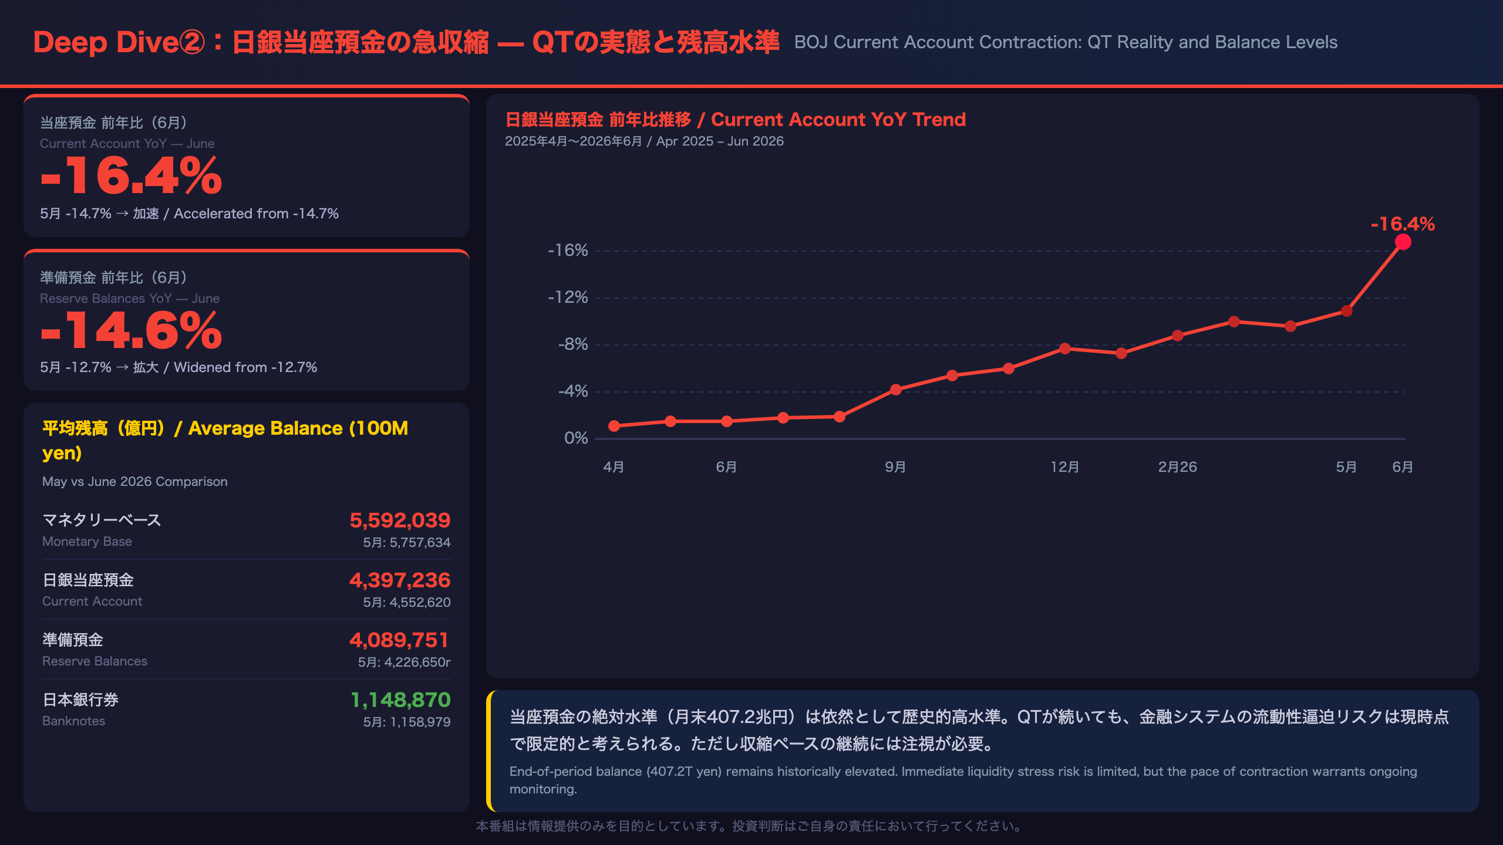Click the May value 1,158,979
The image size is (1503, 845).
407,722
